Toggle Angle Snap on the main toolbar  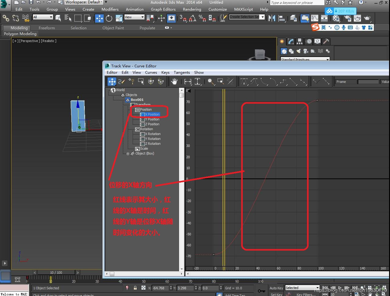[192, 18]
